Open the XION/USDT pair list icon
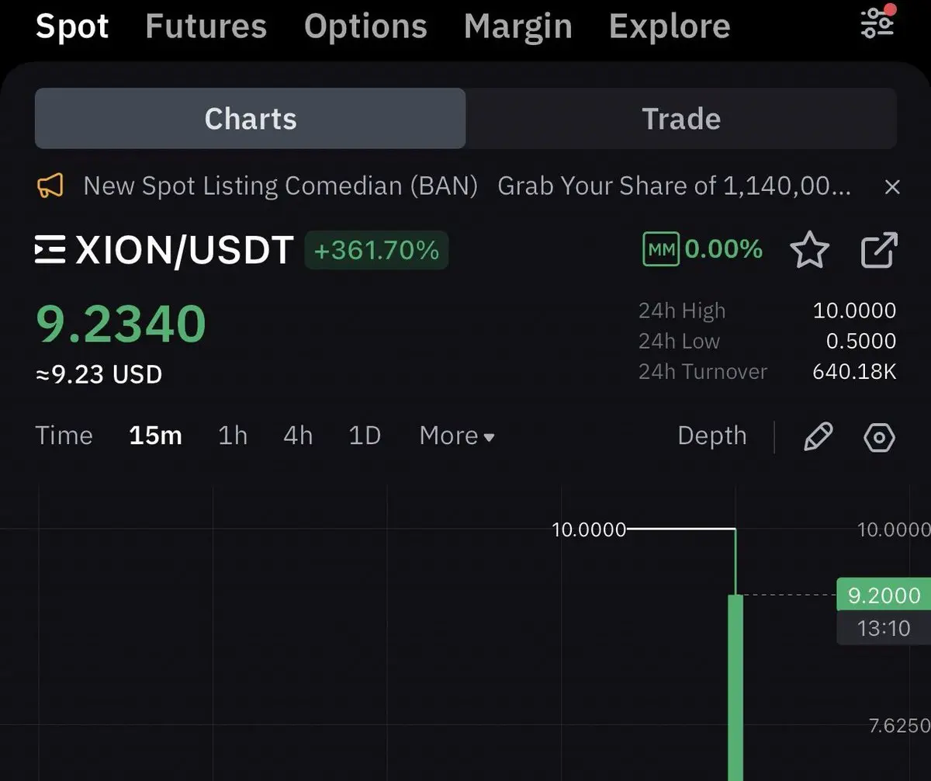The image size is (931, 781). [x=50, y=250]
